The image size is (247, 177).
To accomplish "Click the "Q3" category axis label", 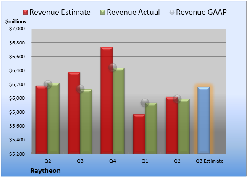I will point(80,161).
